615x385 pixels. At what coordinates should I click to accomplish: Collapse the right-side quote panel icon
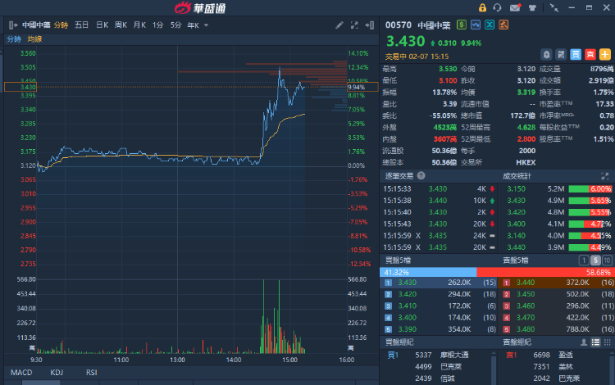(x=370, y=25)
